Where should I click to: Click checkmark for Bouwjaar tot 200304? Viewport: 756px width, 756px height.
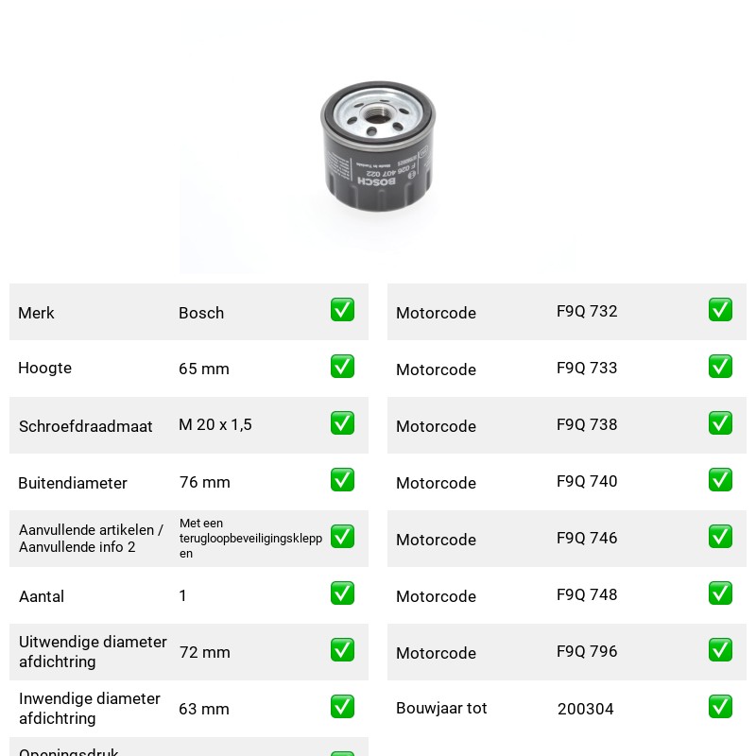pos(720,706)
